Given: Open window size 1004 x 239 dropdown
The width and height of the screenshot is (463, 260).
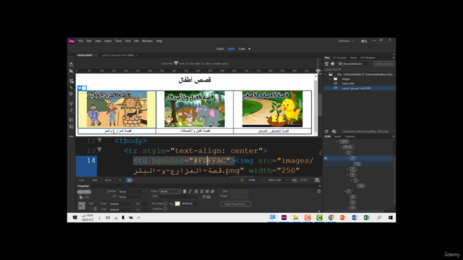Looking at the screenshot, I should pos(277,180).
